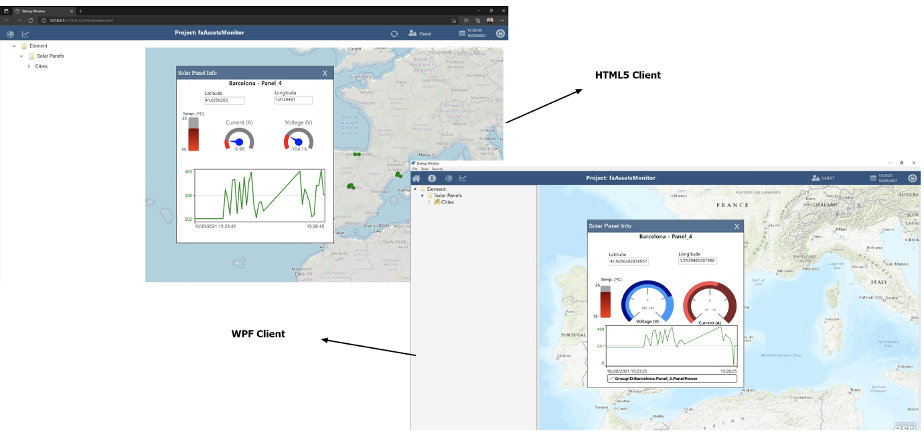Click the calendar date-time icon in HTML5 client
This screenshot has height=439, width=924.
[x=462, y=33]
